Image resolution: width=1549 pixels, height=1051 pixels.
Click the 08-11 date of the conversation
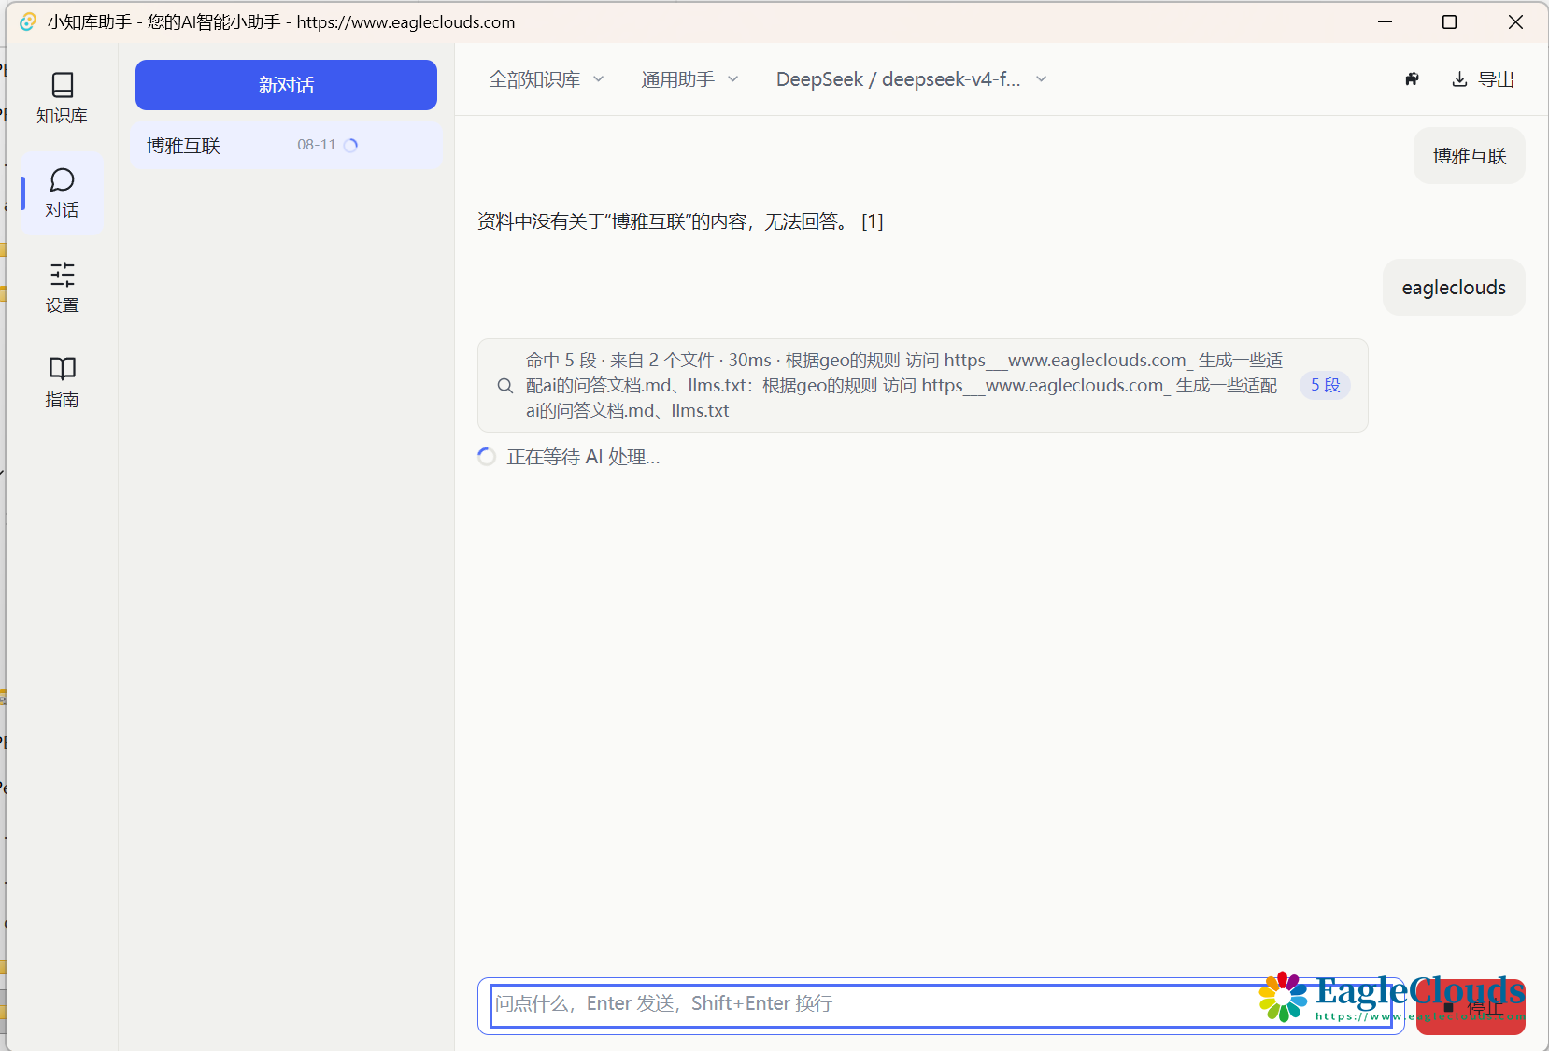(316, 145)
